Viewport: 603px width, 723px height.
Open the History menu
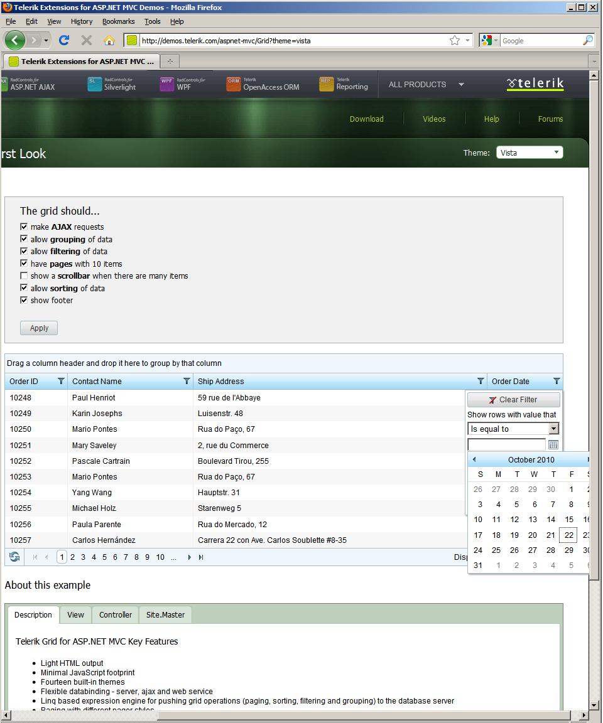click(82, 21)
